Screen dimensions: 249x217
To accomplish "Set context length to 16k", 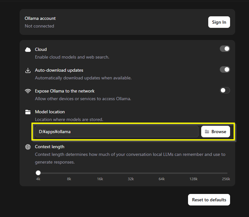I will pos(100,173).
